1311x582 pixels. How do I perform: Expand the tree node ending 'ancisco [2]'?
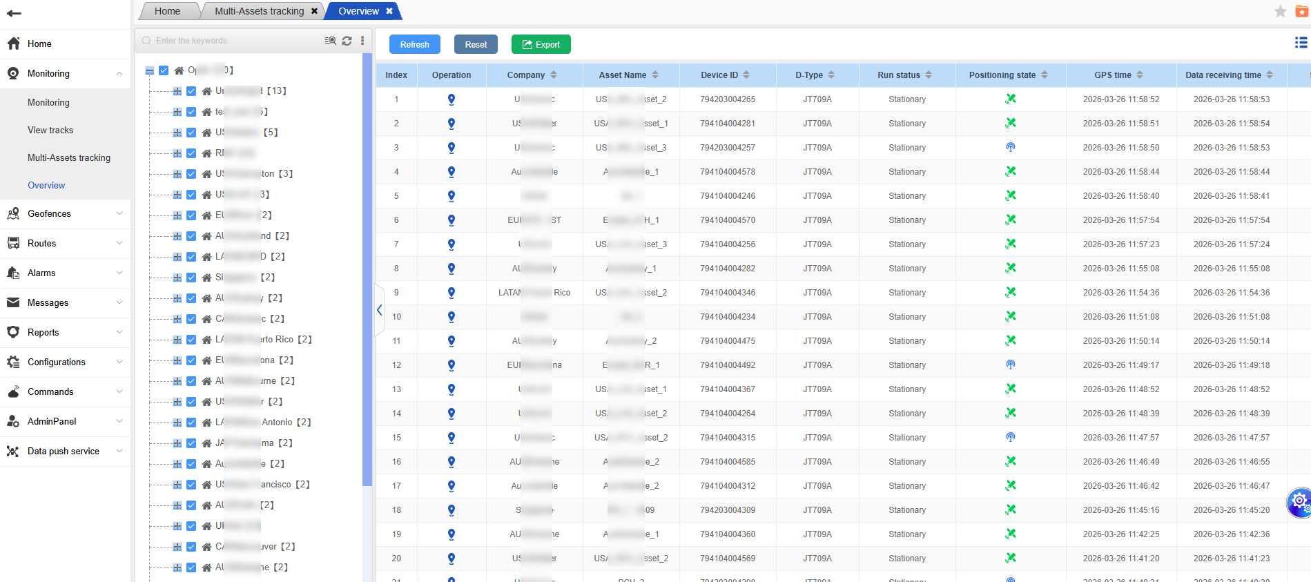(x=177, y=485)
